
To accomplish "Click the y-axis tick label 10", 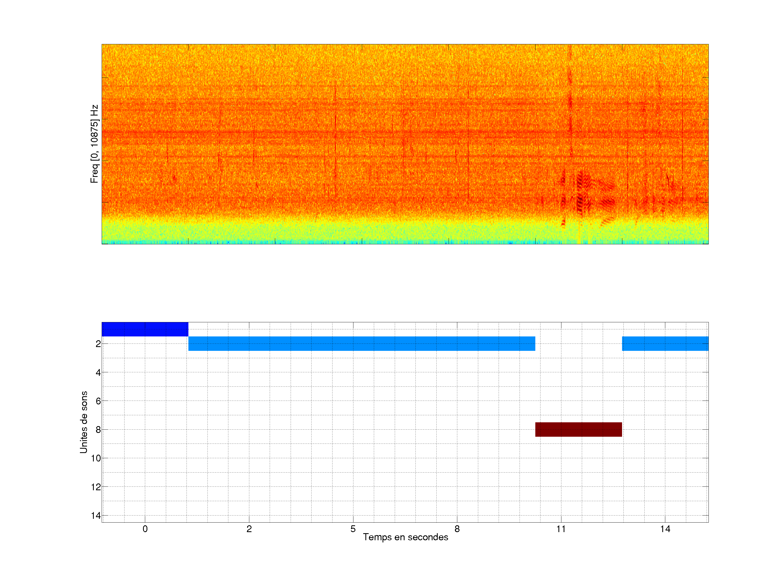I will (x=96, y=458).
